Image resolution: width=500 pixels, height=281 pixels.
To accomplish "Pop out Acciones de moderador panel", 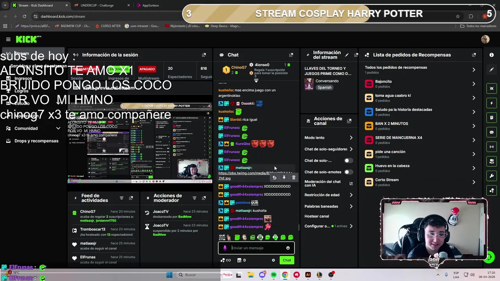I will (x=204, y=198).
